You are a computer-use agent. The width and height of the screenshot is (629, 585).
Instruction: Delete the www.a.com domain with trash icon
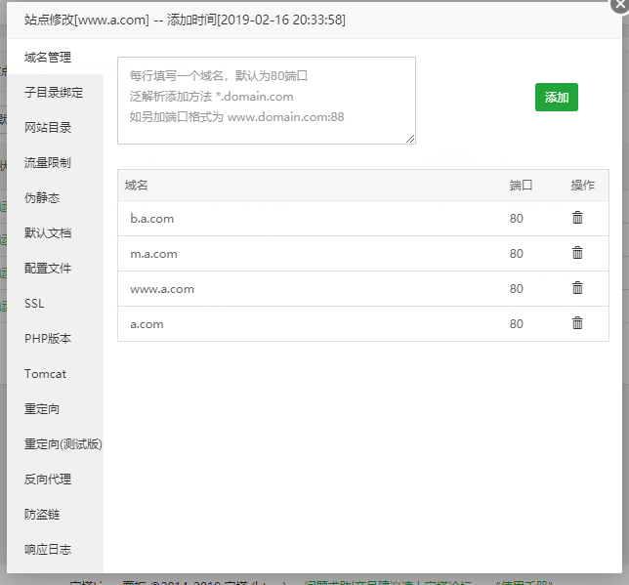tap(577, 288)
